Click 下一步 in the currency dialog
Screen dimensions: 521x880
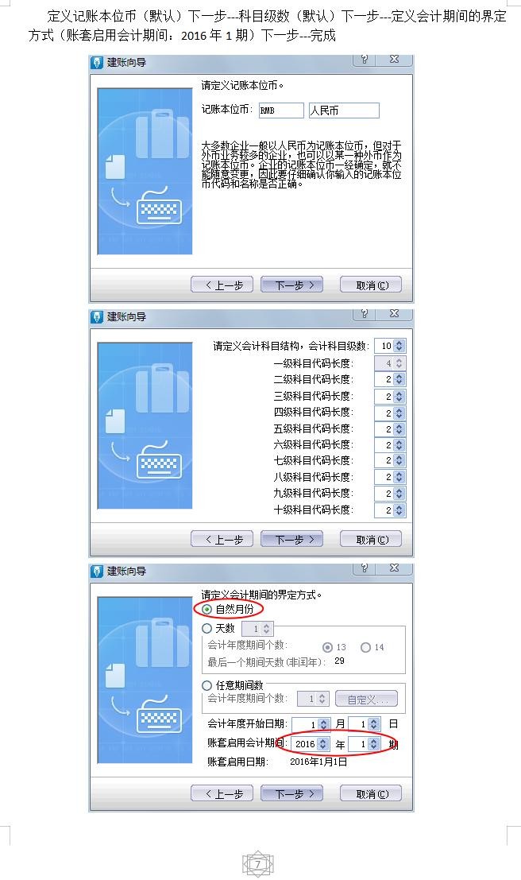(x=291, y=285)
